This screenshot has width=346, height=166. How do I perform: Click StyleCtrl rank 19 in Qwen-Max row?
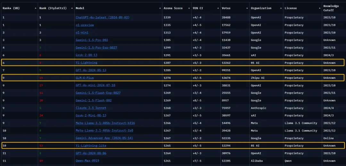[41, 161]
